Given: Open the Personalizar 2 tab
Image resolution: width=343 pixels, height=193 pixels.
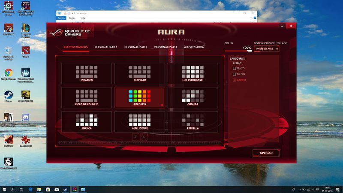Looking at the screenshot, I should [x=135, y=47].
